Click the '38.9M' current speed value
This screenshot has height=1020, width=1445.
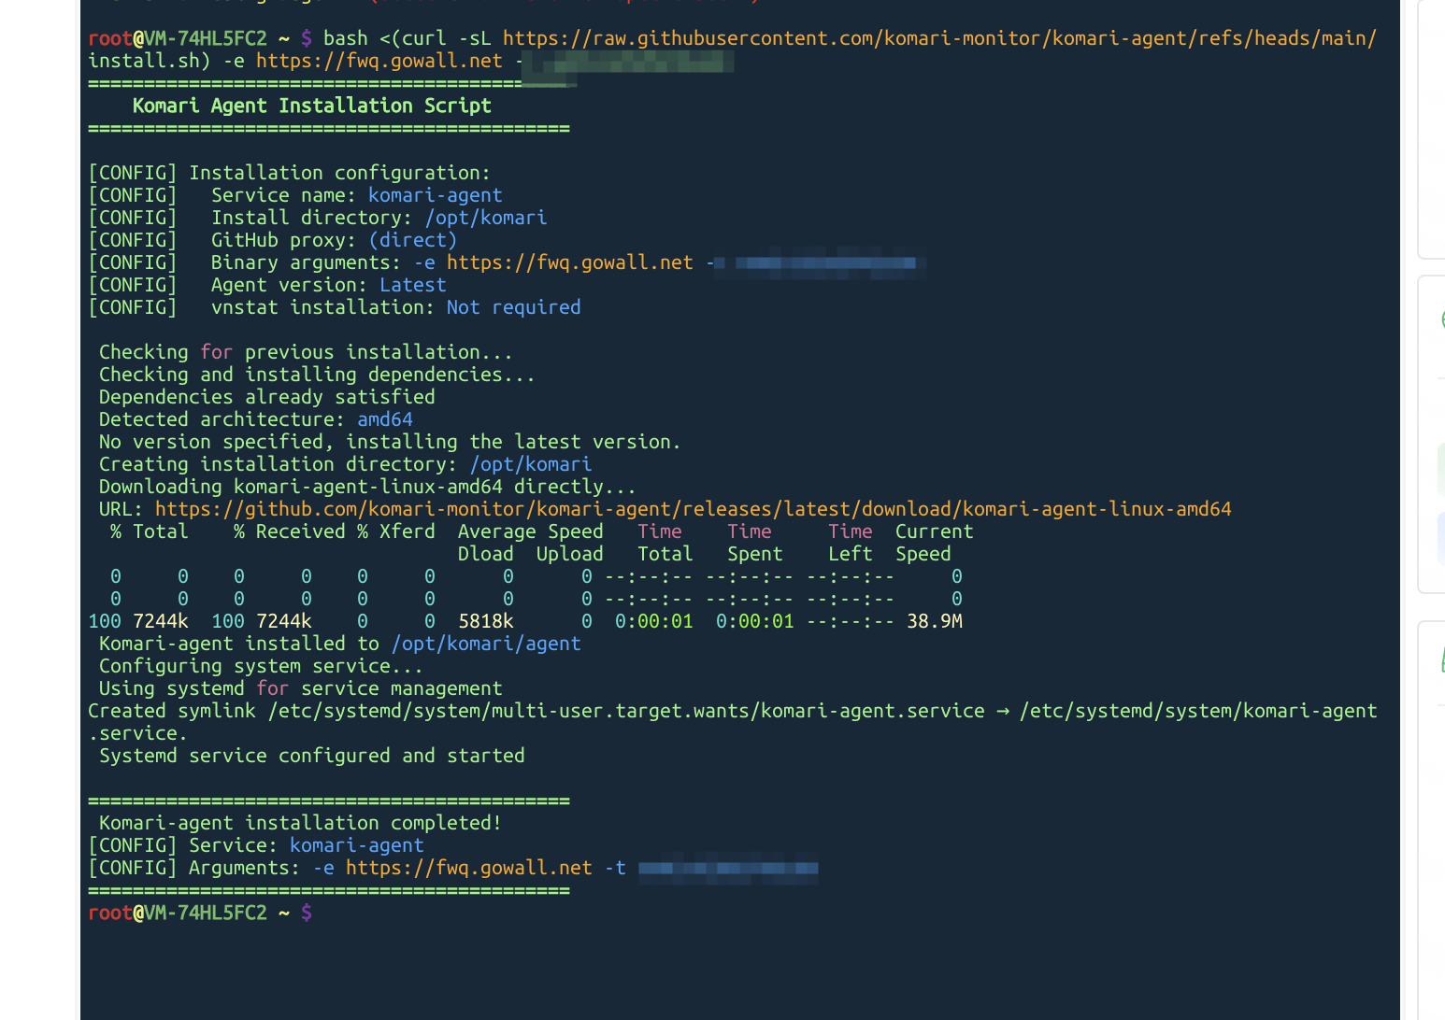[x=935, y=621]
